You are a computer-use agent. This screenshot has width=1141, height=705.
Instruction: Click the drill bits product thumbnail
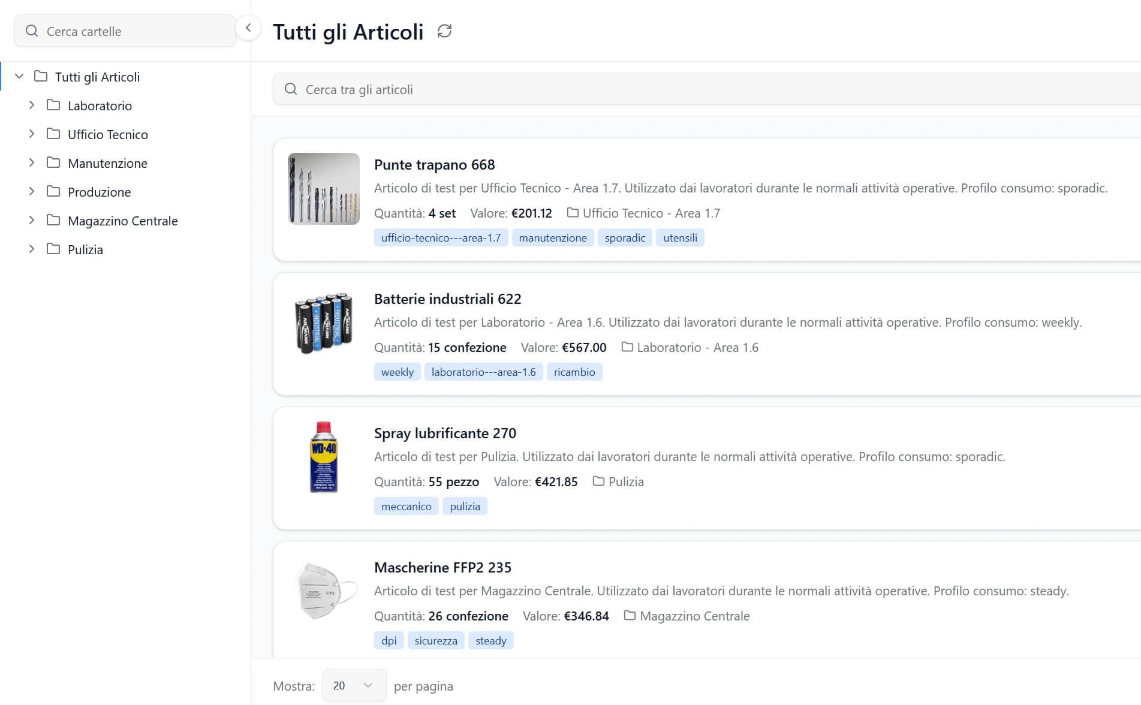(324, 189)
